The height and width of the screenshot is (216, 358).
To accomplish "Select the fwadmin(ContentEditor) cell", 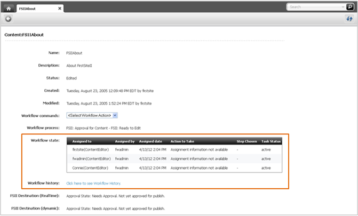I will 91,159.
